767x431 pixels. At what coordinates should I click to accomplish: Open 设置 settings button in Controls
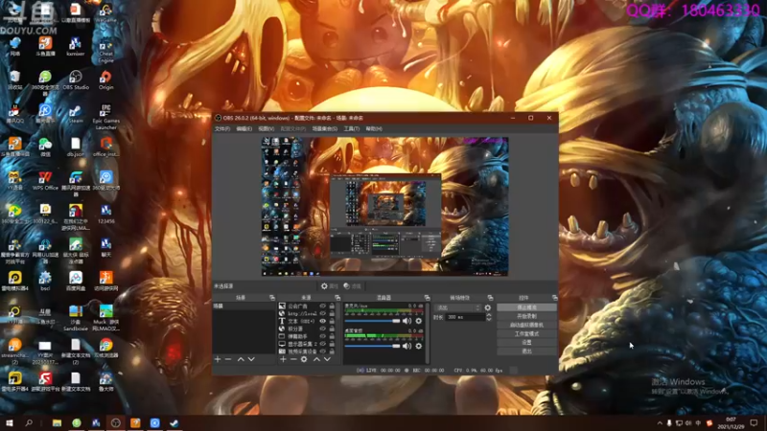pos(526,343)
